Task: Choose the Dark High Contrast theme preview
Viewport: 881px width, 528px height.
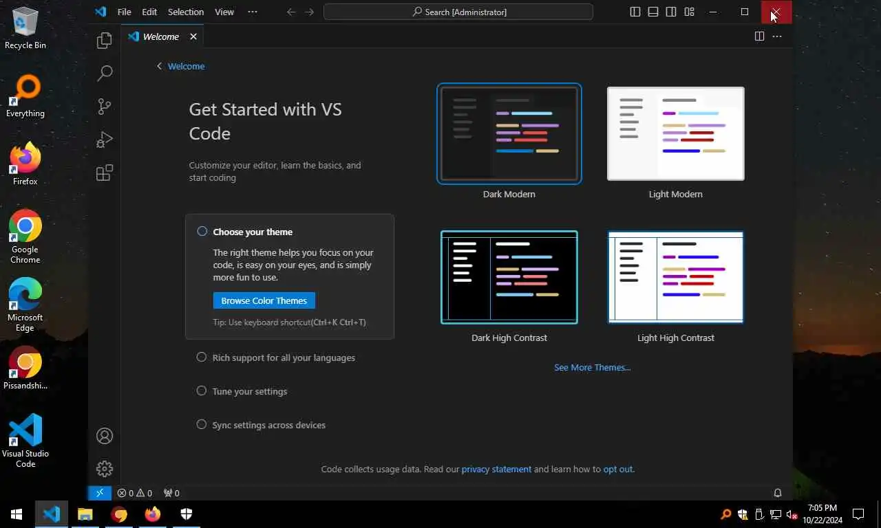Action: click(x=509, y=277)
